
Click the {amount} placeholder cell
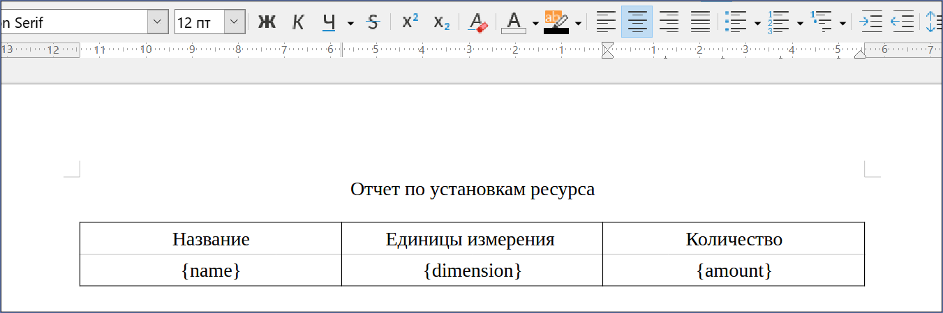coord(734,270)
